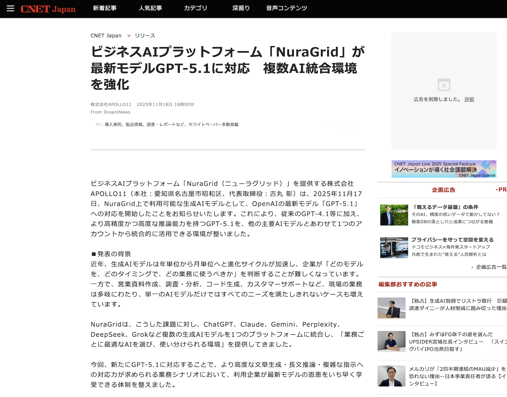Click the 生成AI勃興でリストラ article thumbnail
The height and width of the screenshot is (397, 507).
[x=391, y=308]
